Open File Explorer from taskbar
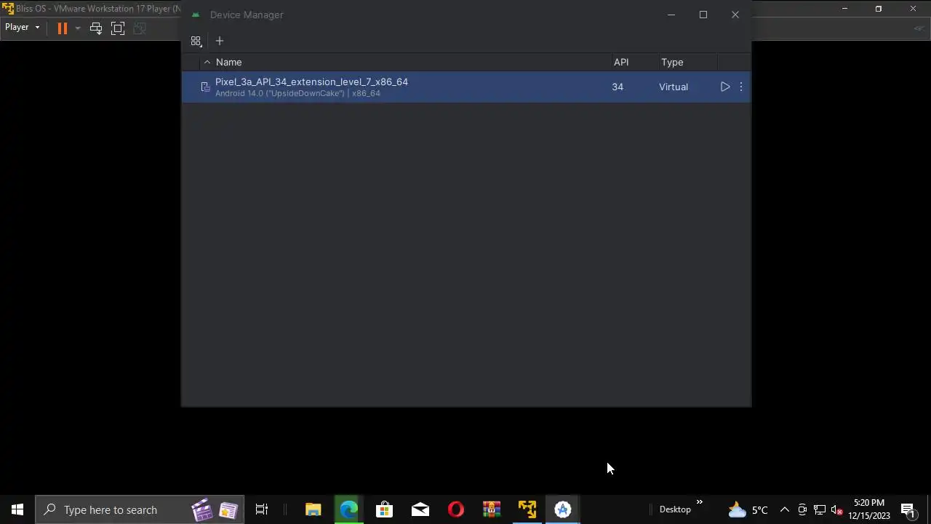This screenshot has height=524, width=931. coord(313,509)
